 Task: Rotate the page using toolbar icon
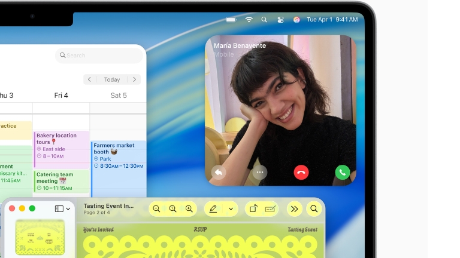253,208
